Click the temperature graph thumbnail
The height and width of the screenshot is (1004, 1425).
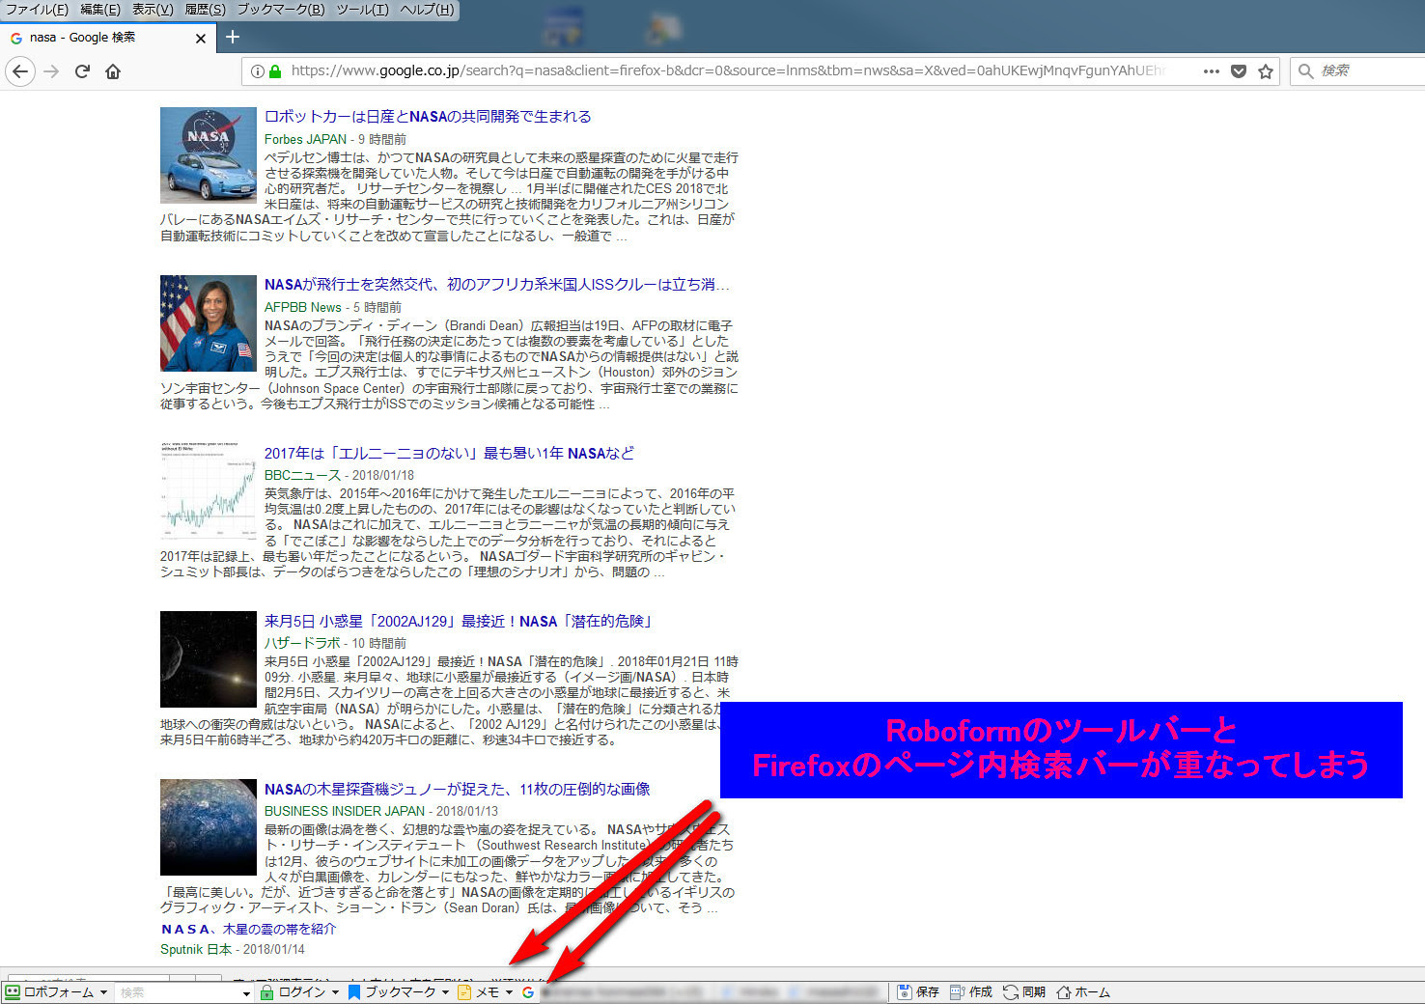click(x=209, y=490)
